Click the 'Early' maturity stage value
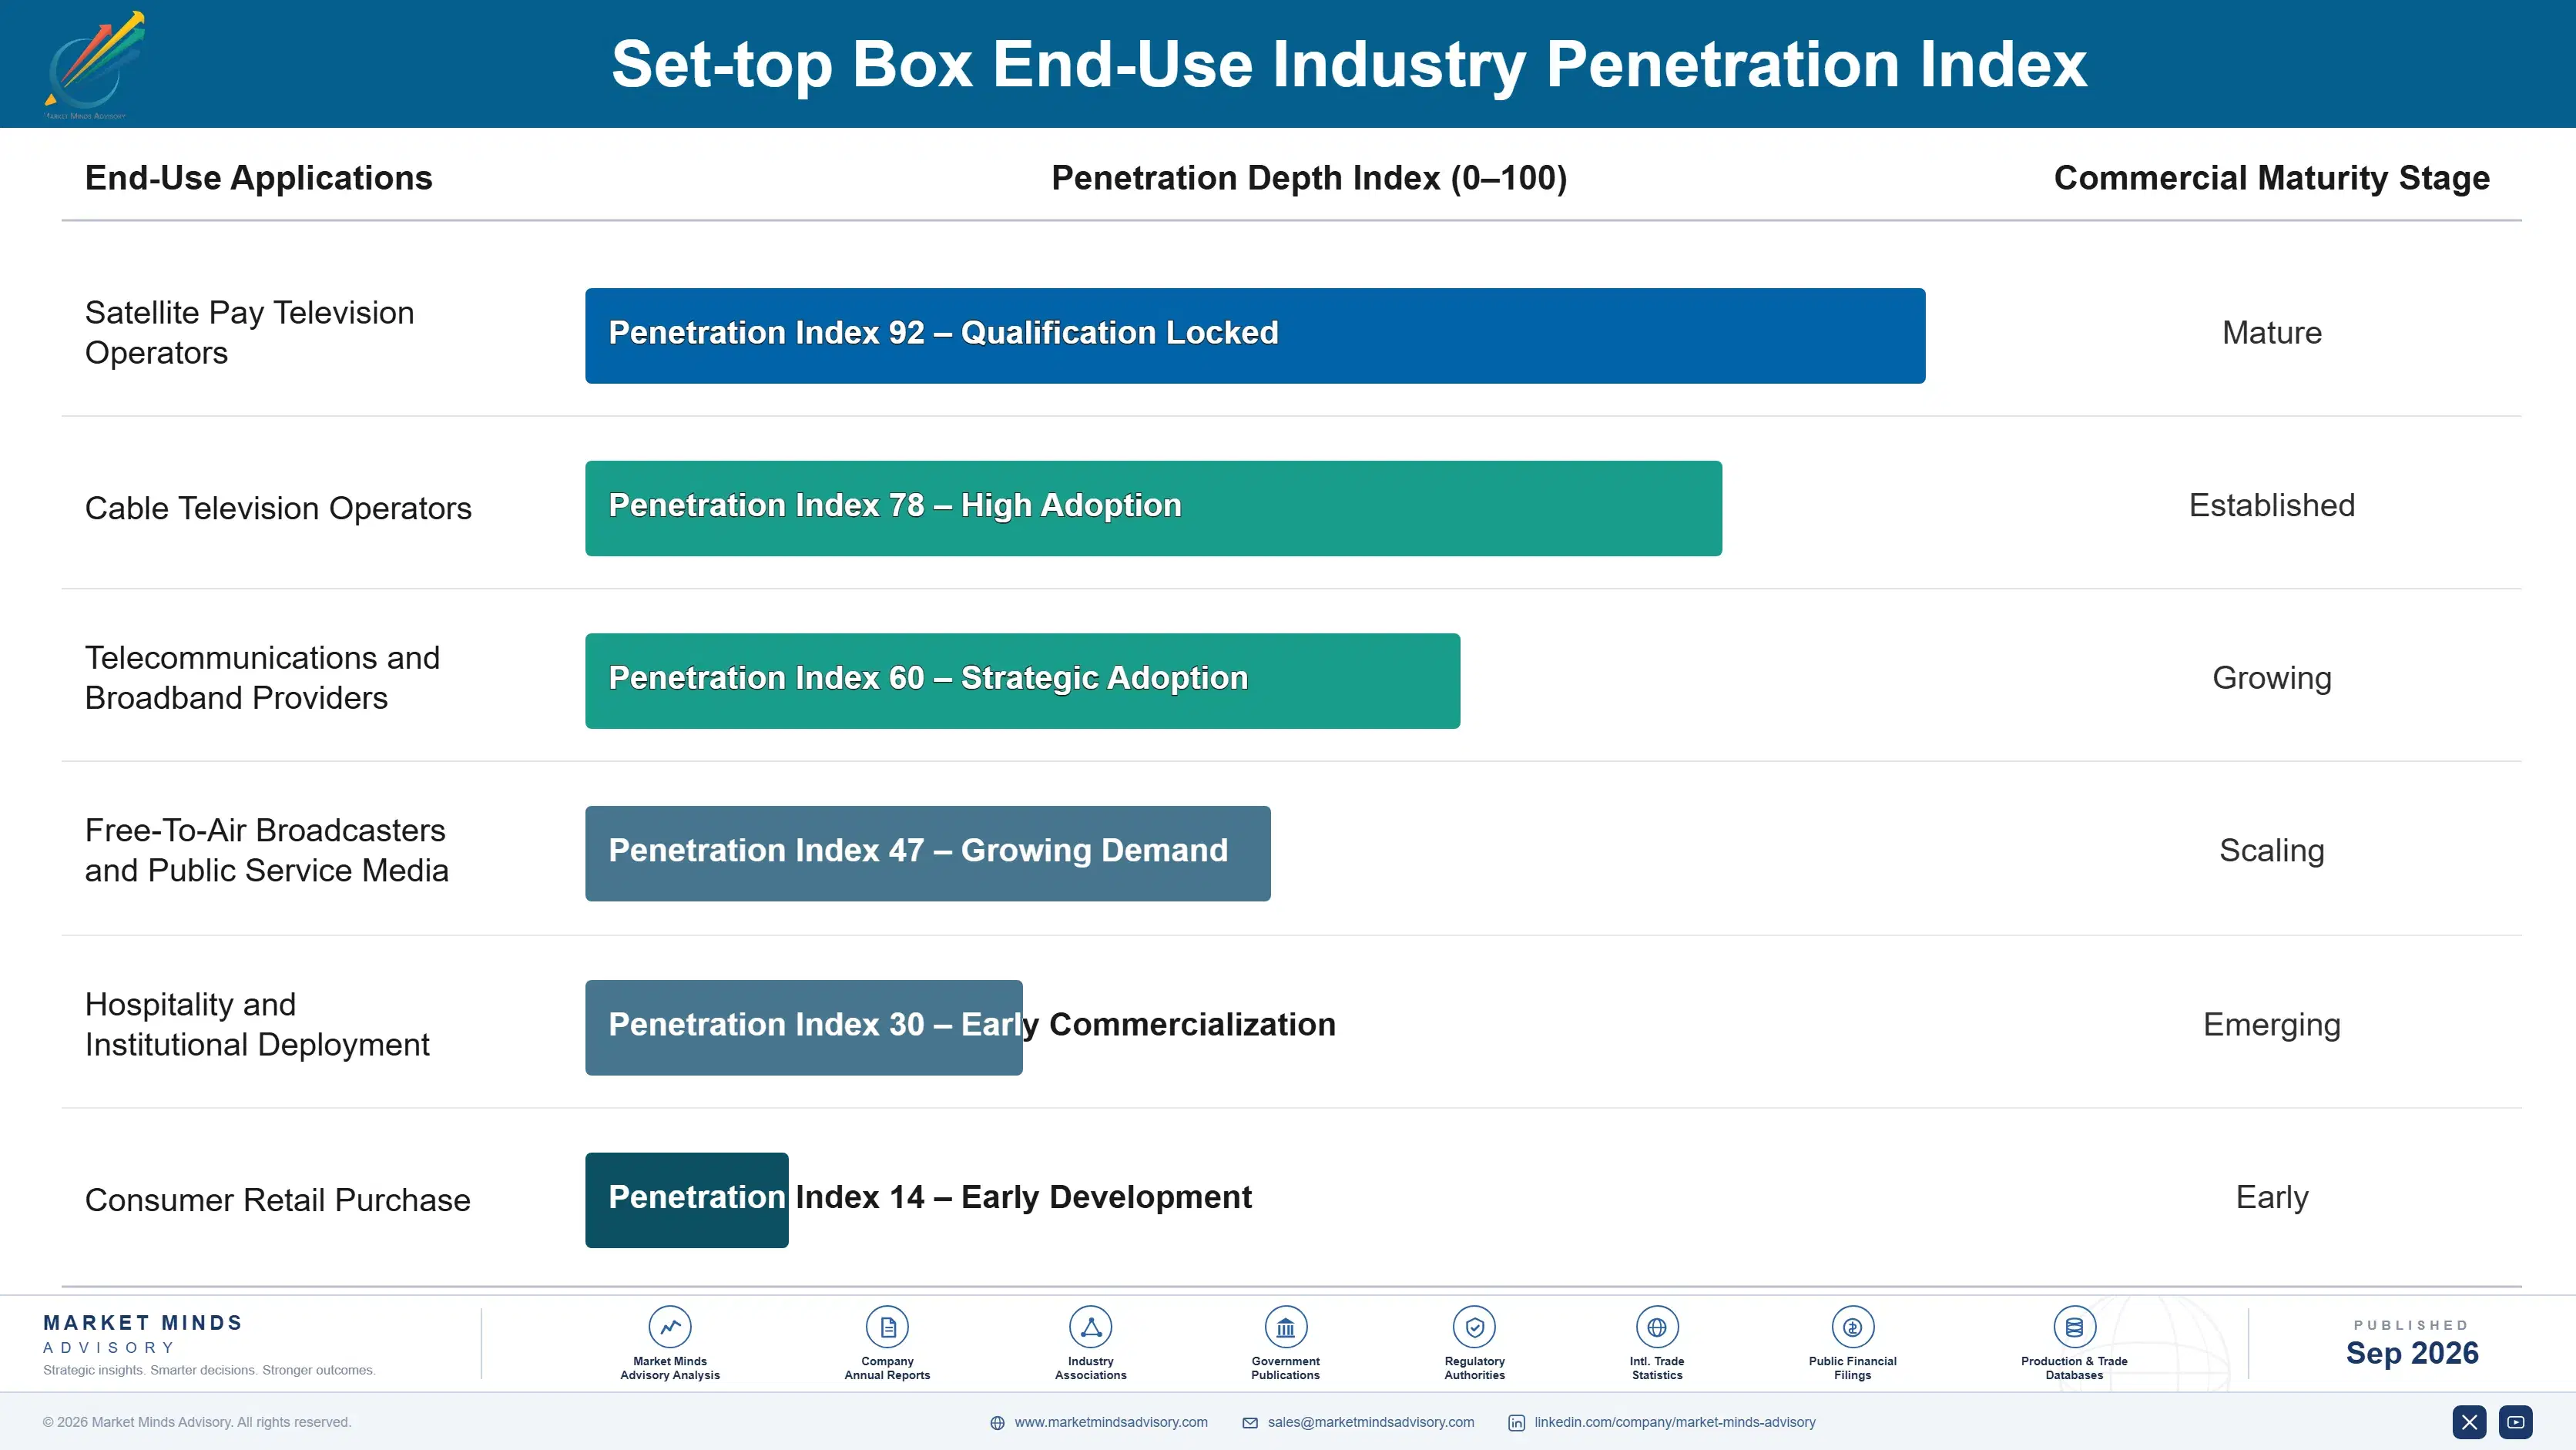This screenshot has width=2576, height=1450. (2271, 1198)
